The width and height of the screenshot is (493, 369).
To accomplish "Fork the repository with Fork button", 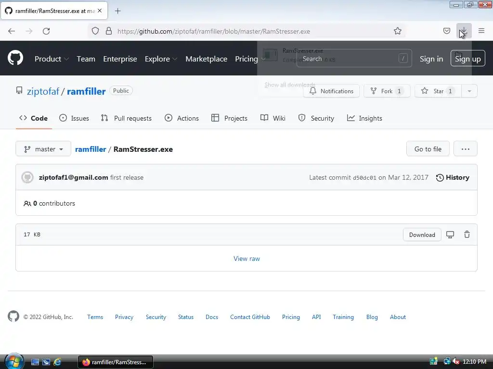I will (387, 91).
